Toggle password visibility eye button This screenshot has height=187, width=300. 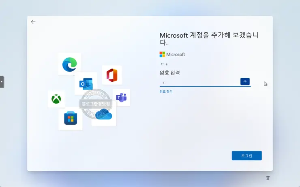tap(245, 82)
